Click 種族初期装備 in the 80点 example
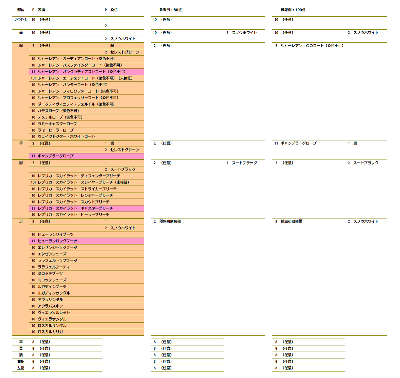The height and width of the screenshot is (378, 400). (x=170, y=221)
